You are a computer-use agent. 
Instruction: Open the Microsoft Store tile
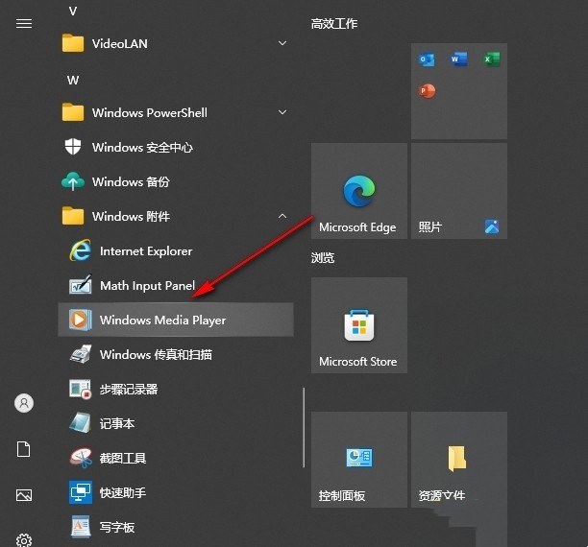tap(358, 325)
